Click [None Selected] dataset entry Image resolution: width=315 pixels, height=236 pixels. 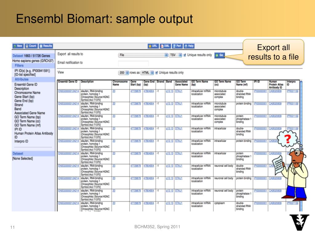22,159
